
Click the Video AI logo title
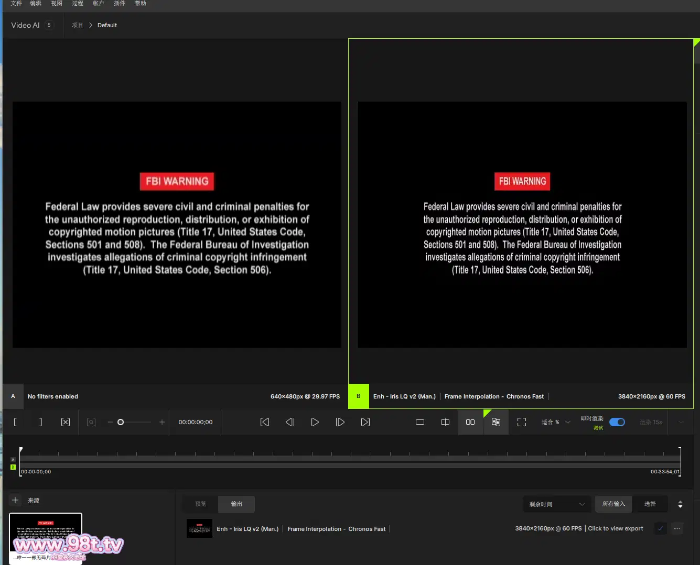pyautogui.click(x=25, y=25)
